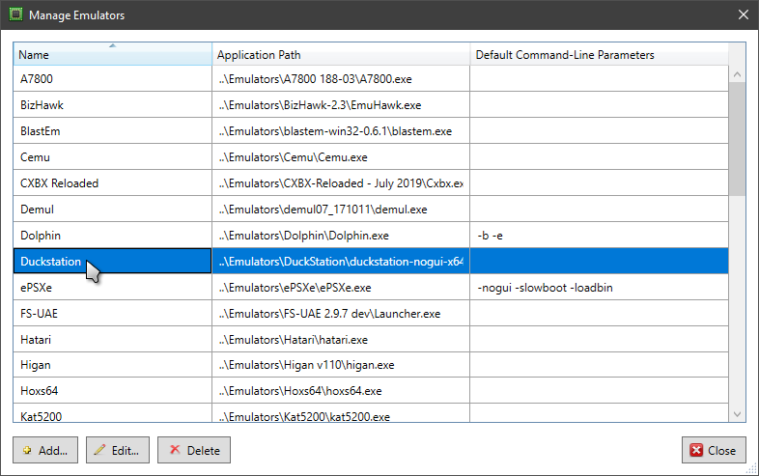Close the Manage Emulators dialog
This screenshot has height=476, width=759.
point(714,450)
